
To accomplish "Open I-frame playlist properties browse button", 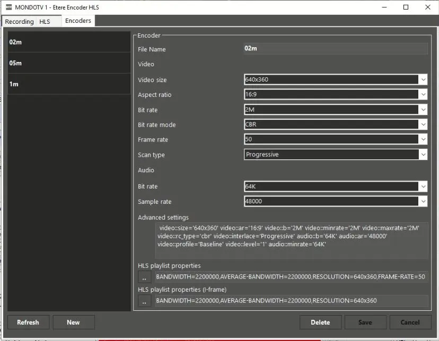I will (x=144, y=301).
